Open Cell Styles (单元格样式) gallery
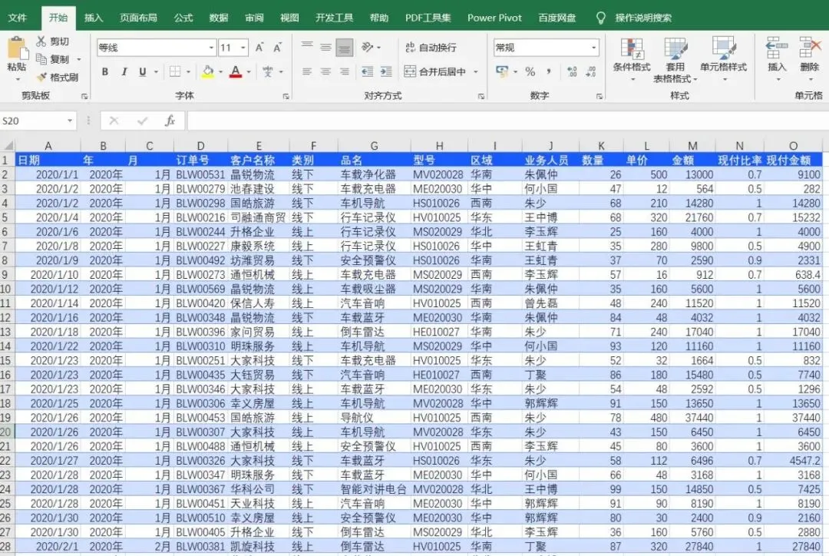The height and width of the screenshot is (556, 829). coord(723,59)
